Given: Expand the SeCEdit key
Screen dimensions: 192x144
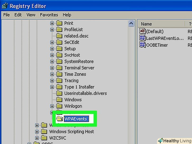Looking at the screenshot, I should point(52,42).
